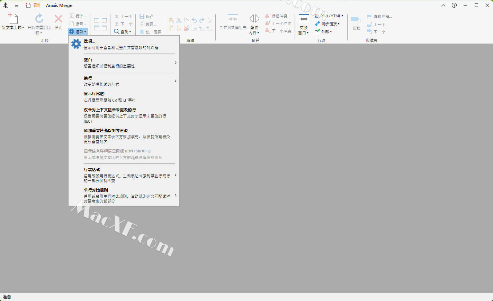The image size is (493, 301).
Task: Open 编码... encoding option
Action: point(148,24)
